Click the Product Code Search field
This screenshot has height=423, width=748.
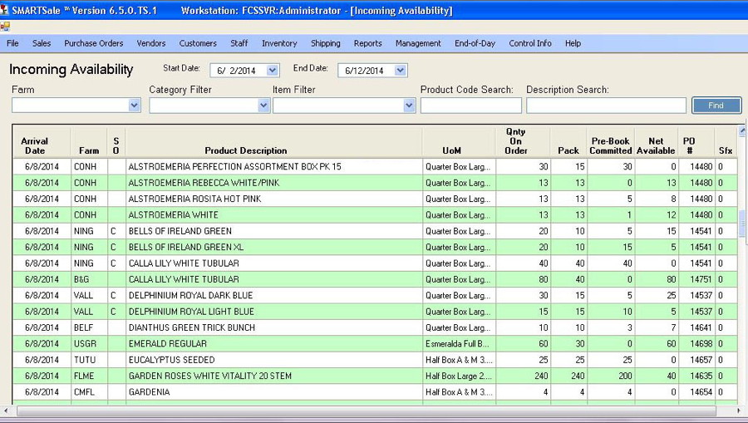click(470, 106)
